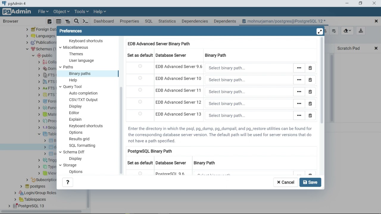The height and width of the screenshot is (214, 381).
Task: Open SQL formatting preferences
Action: click(82, 146)
